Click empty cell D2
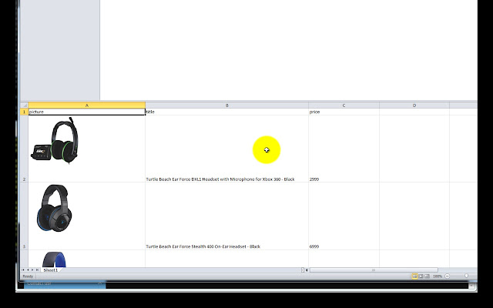 coord(414,149)
